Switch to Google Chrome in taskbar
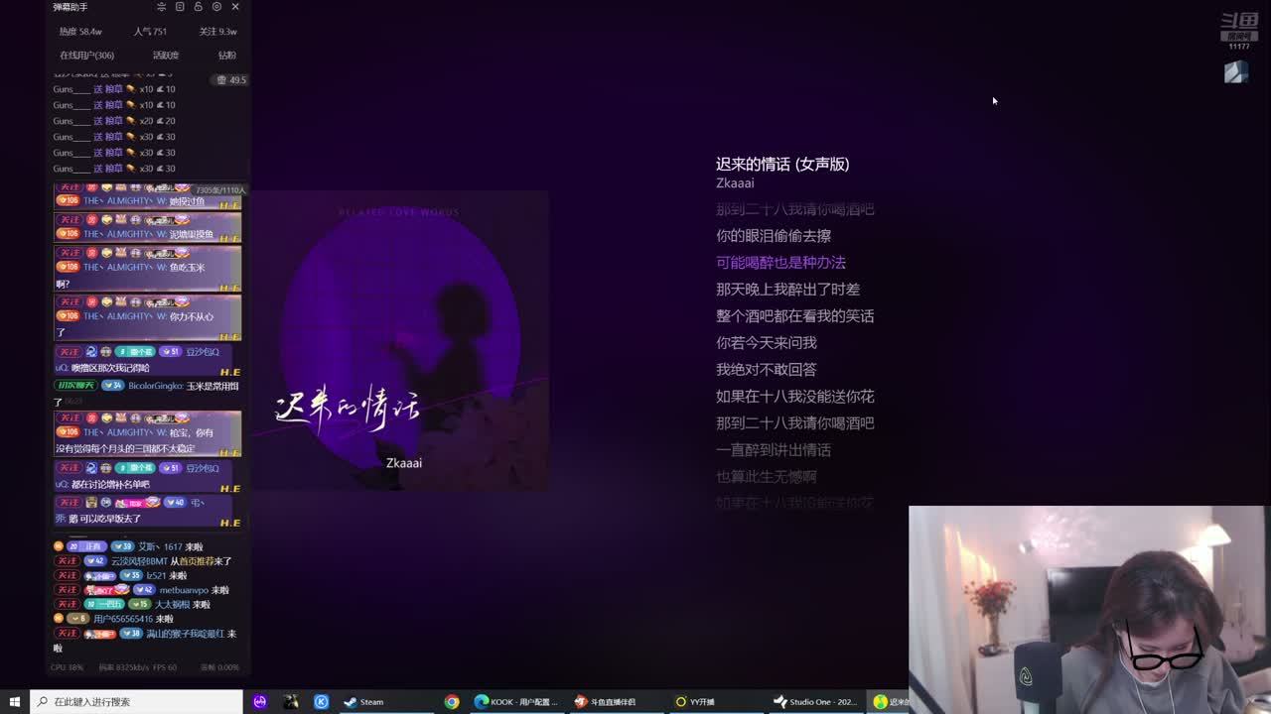Image resolution: width=1271 pixels, height=714 pixels. [x=452, y=701]
